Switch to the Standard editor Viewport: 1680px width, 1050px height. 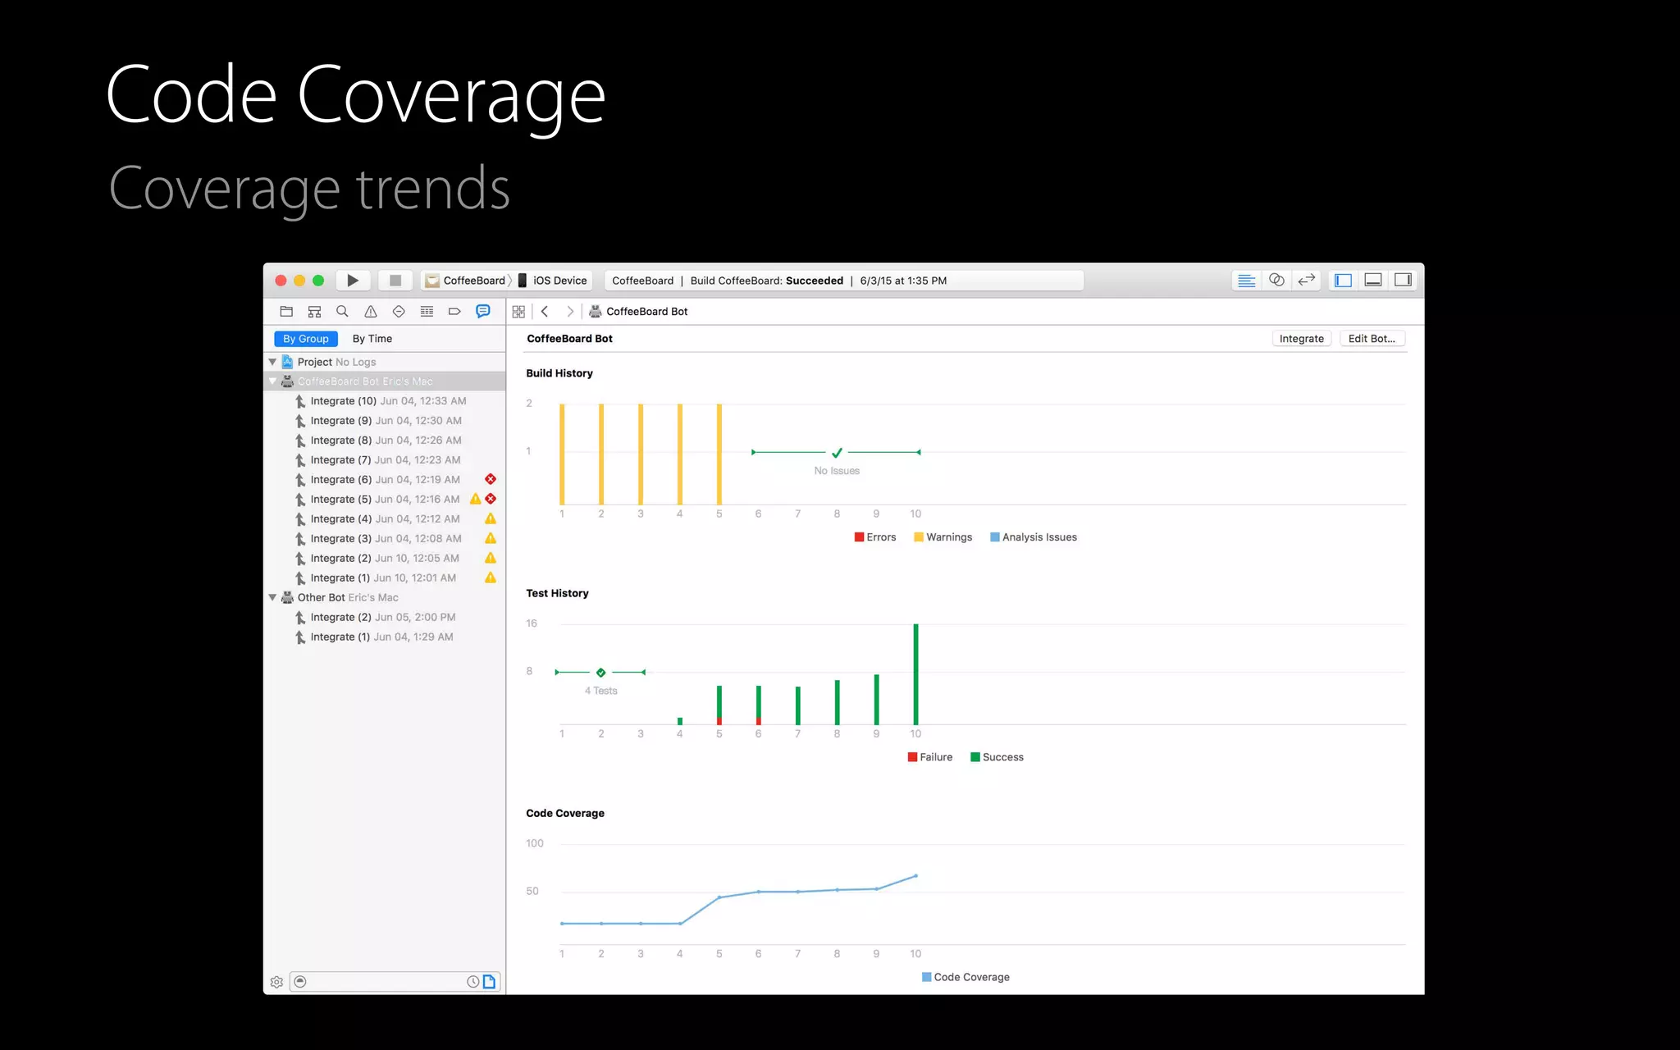1246,281
